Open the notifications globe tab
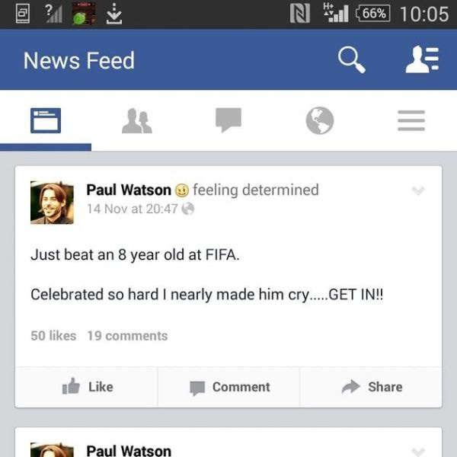This screenshot has height=457, width=457. (x=320, y=120)
